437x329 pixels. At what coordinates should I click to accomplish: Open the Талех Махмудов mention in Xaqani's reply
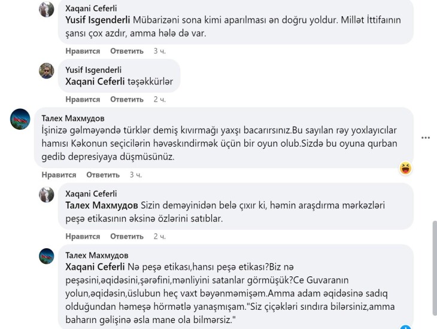(102, 205)
